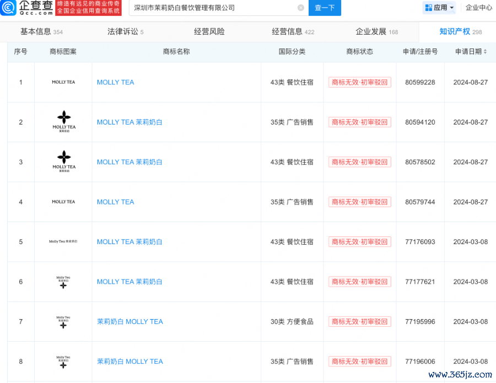The width and height of the screenshot is (496, 383).
Task: Switch to the 经营风险 tab
Action: [209, 31]
